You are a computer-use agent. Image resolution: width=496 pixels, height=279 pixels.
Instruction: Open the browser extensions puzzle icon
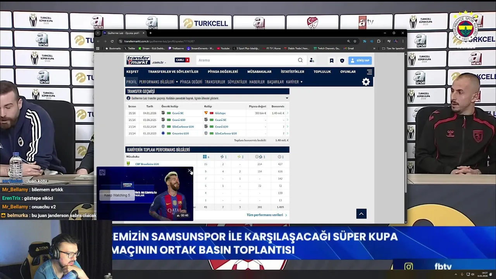(379, 41)
